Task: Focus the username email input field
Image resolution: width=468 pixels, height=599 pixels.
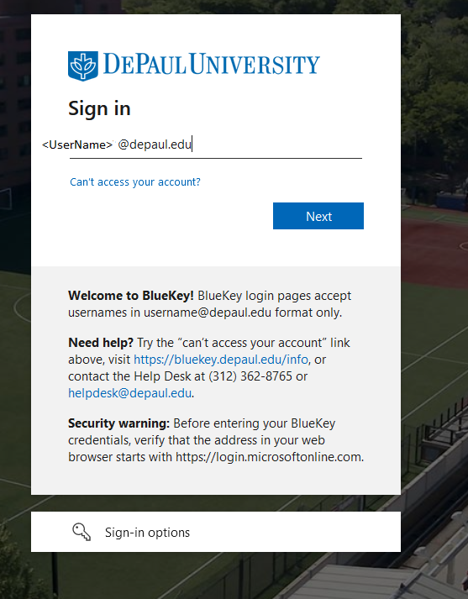Action: point(216,144)
